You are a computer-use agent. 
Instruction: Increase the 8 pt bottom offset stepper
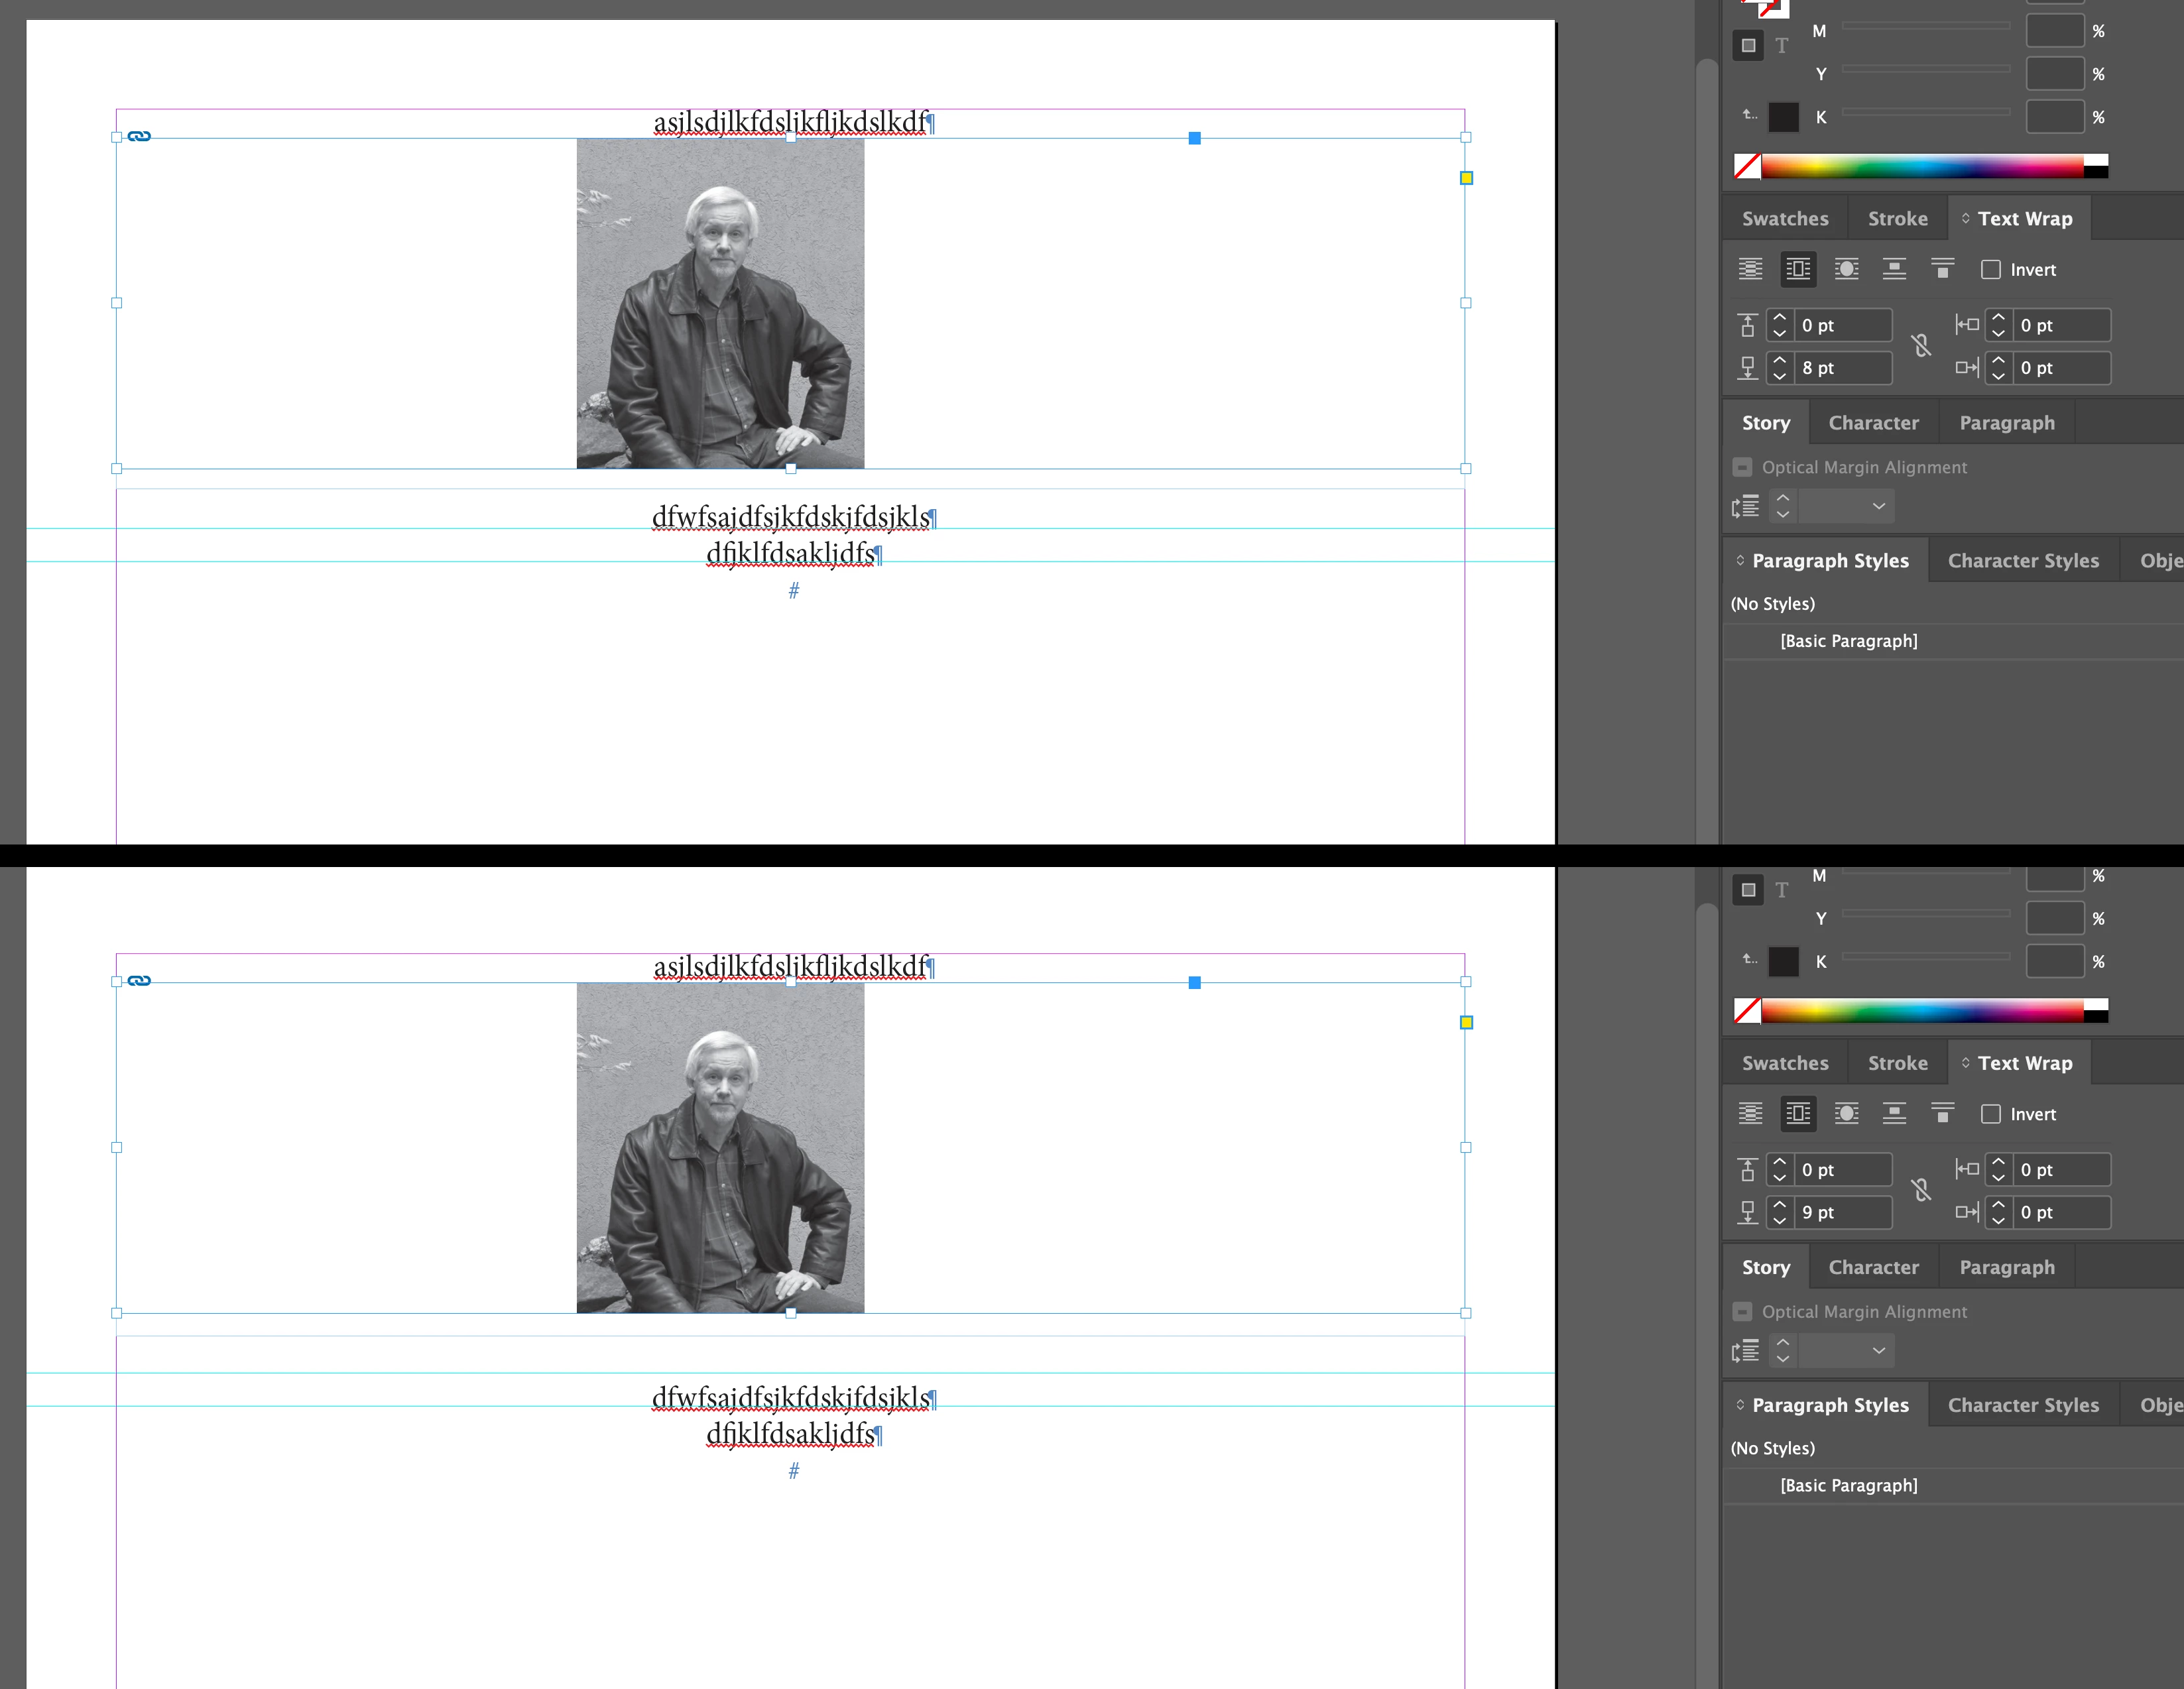[x=1780, y=360]
